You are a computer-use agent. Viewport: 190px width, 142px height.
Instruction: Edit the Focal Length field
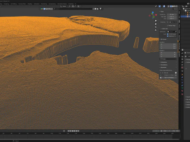coord(172,15)
